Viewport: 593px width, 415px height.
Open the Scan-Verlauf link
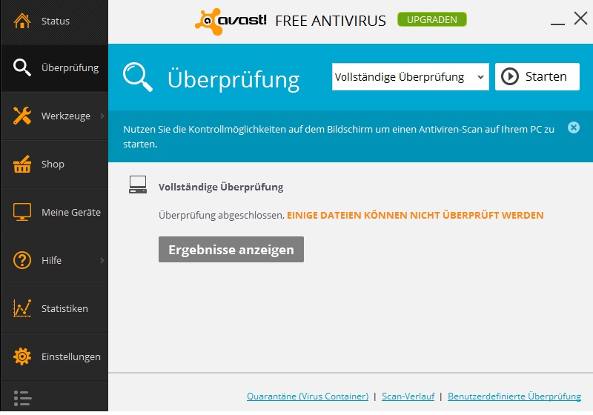(408, 396)
